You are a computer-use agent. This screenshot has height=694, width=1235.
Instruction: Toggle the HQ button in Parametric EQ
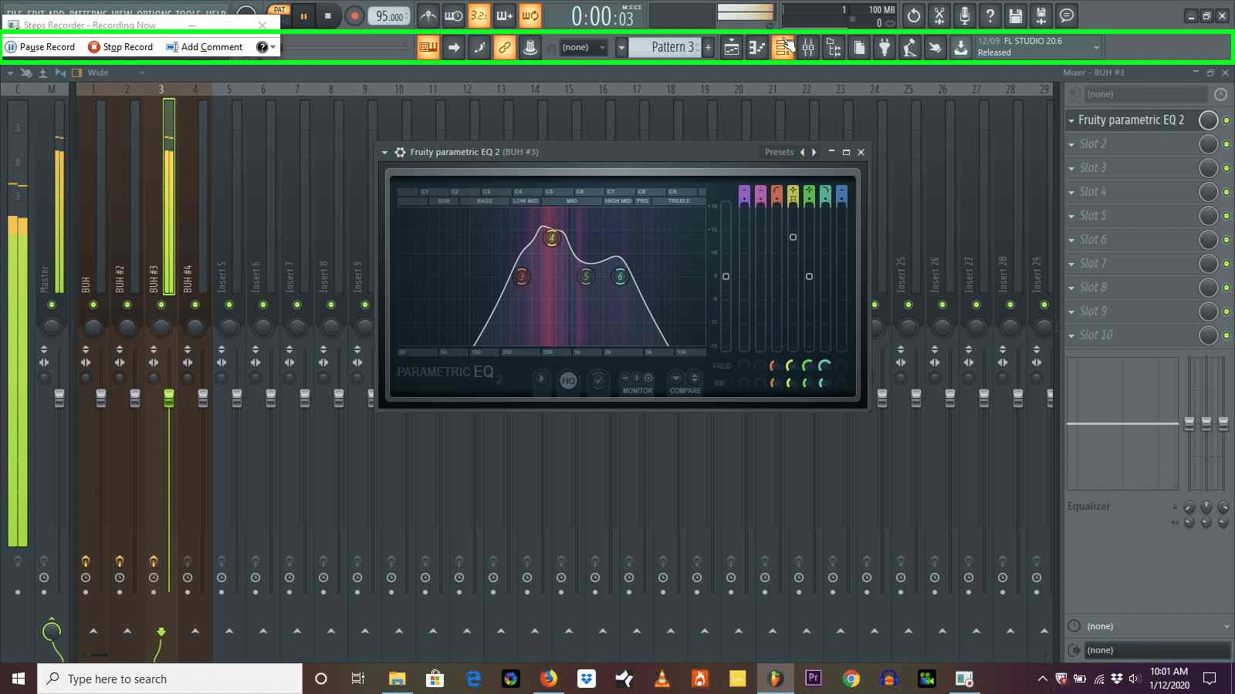point(568,380)
